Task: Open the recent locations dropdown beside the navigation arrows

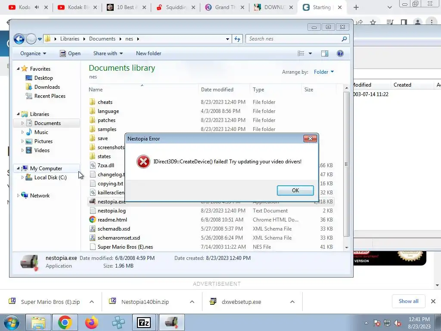Action: pos(40,39)
